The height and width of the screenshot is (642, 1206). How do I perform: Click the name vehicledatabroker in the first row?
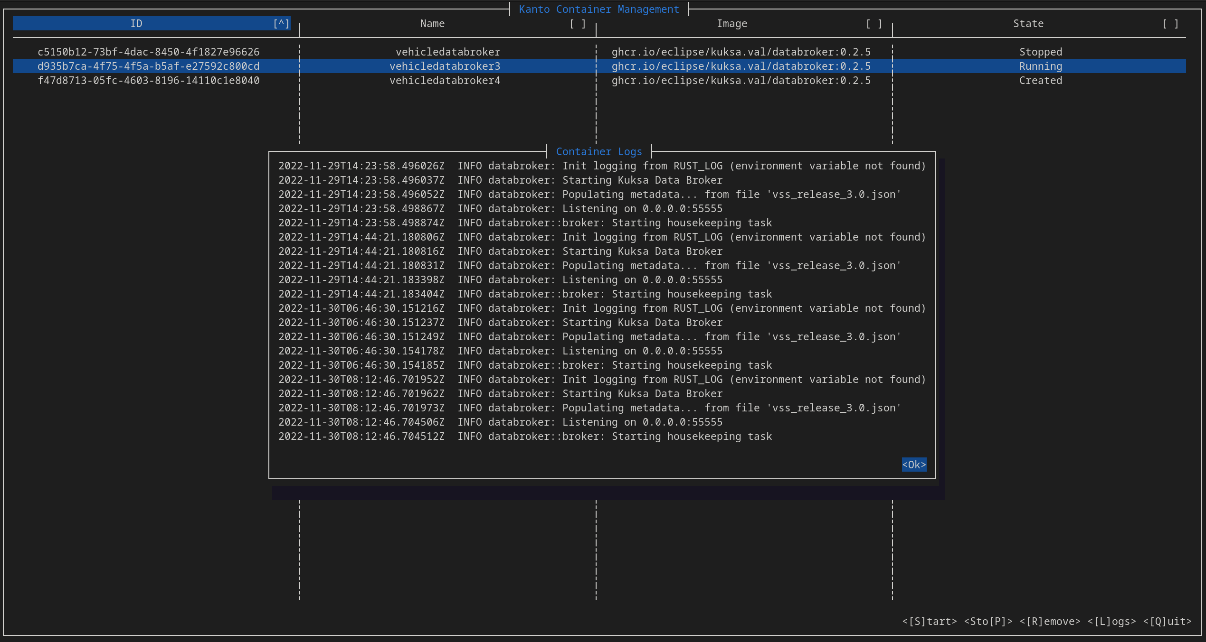click(448, 52)
